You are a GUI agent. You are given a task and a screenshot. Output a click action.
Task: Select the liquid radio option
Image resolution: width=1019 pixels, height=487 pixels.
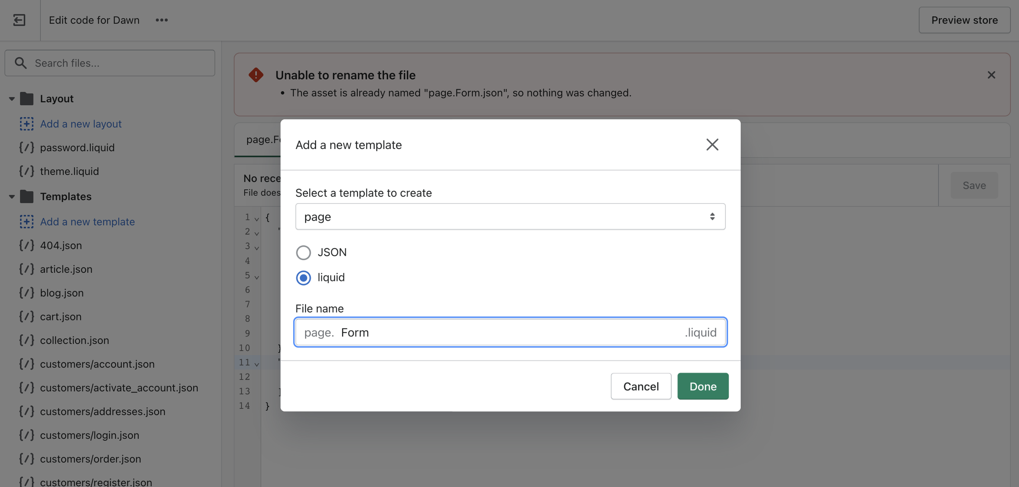point(304,278)
